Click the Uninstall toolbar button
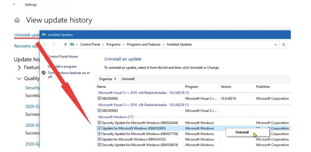This screenshot has width=311, height=152. click(128, 79)
